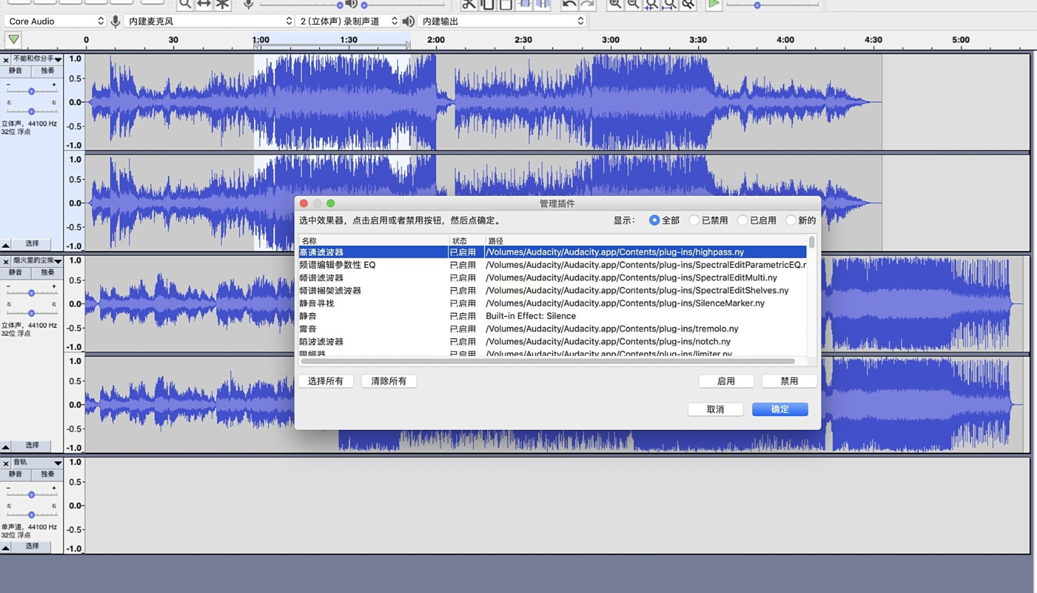Viewport: 1037px width, 593px height.
Task: Select the 新的 display radio option
Action: (x=791, y=220)
